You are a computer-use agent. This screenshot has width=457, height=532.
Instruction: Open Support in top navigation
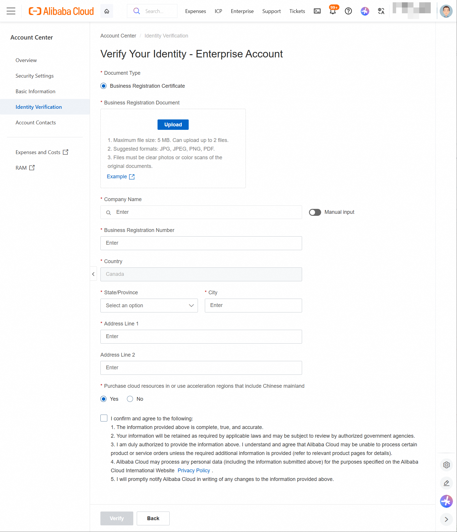coord(271,11)
